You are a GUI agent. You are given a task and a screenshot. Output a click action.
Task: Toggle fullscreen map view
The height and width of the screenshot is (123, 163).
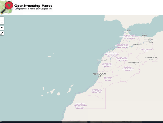(x=2, y=33)
